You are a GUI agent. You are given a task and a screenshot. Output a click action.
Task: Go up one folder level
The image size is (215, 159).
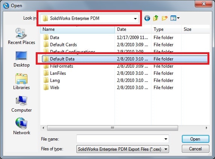click(x=156, y=18)
